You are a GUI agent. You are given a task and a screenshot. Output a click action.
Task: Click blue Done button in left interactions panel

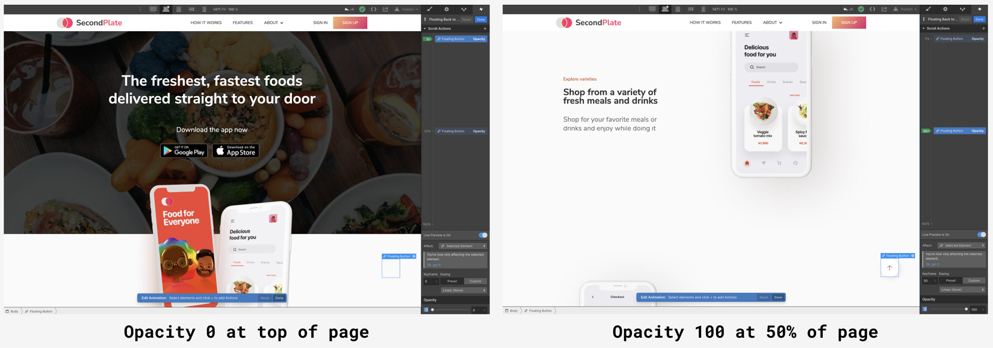(x=481, y=19)
